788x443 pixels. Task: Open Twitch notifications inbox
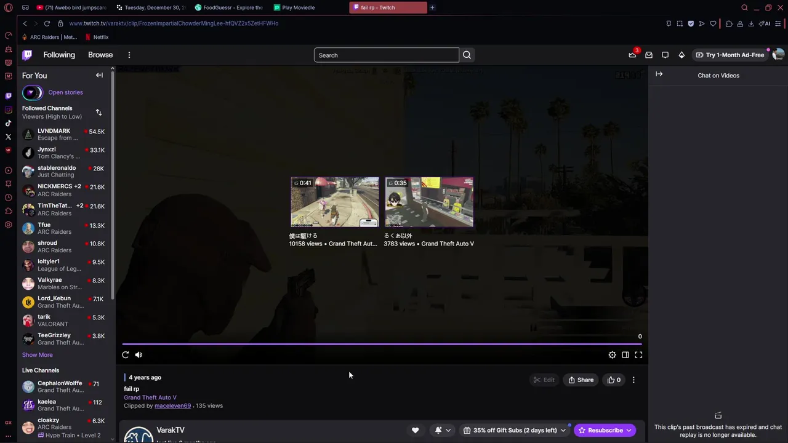coord(649,55)
